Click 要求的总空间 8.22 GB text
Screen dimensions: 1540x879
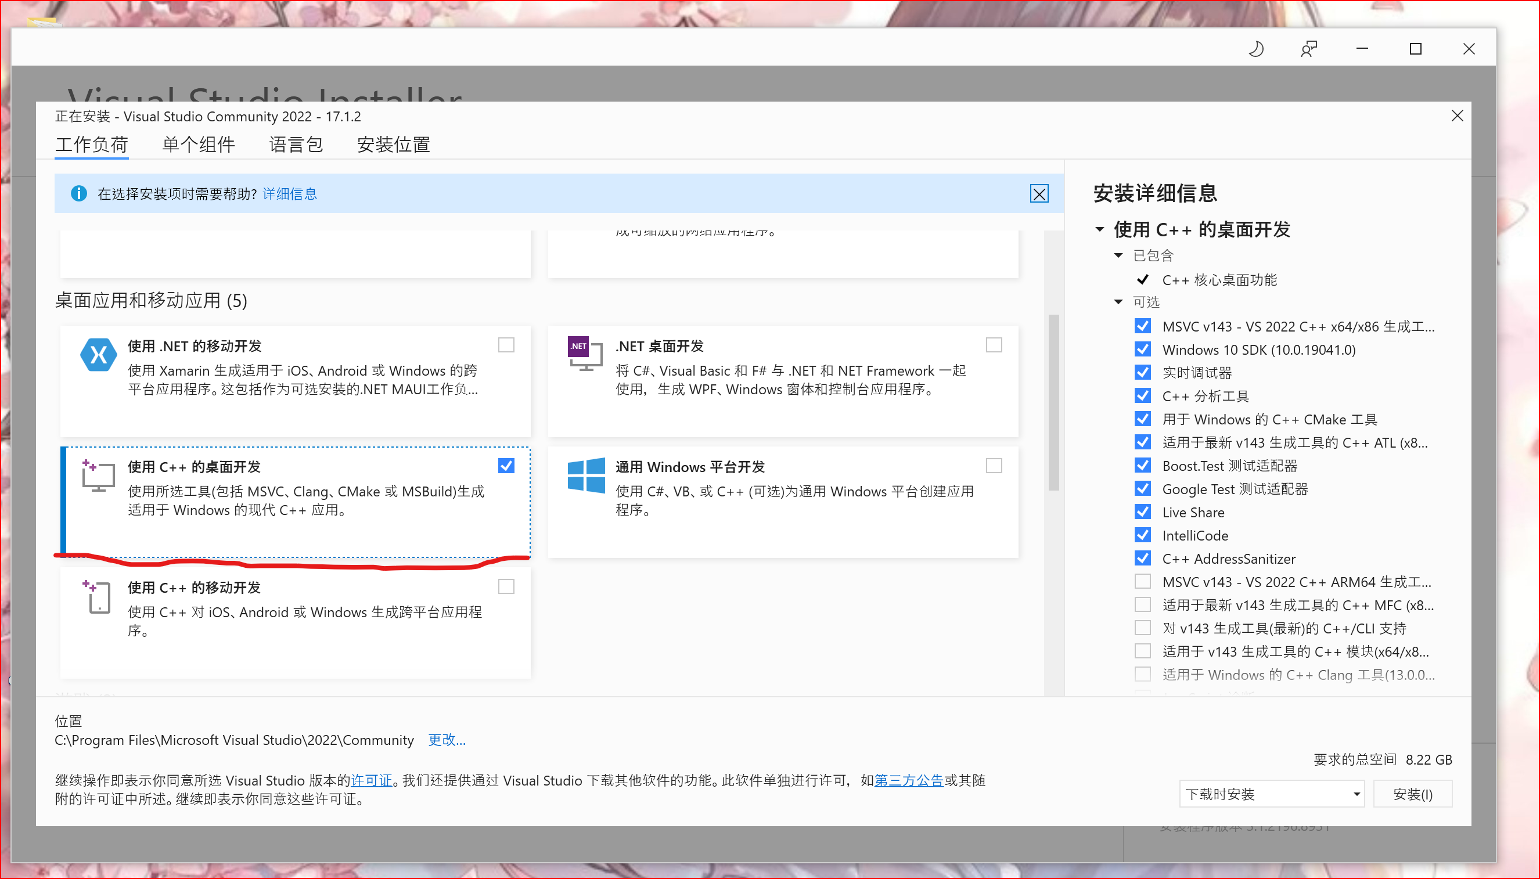[1383, 759]
